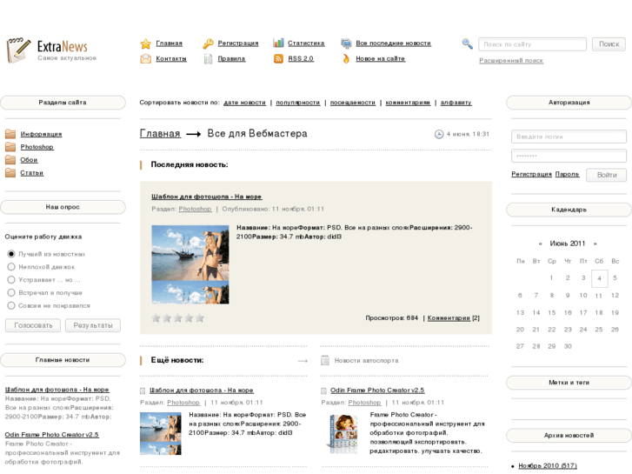Viewport: 632px width, 474px height.
Task: Open the Статьи section link
Action: (x=32, y=173)
